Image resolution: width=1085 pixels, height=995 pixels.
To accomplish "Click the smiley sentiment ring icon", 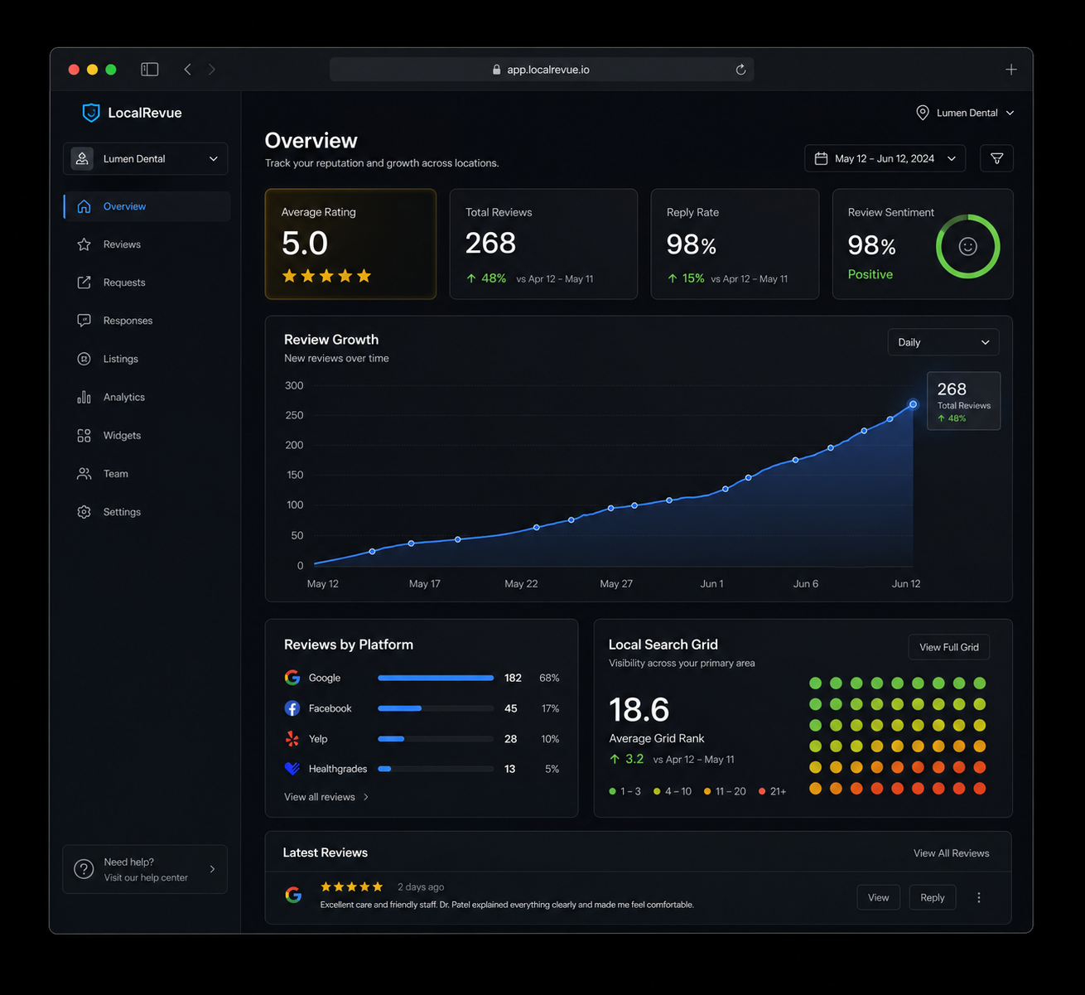I will pyautogui.click(x=967, y=246).
